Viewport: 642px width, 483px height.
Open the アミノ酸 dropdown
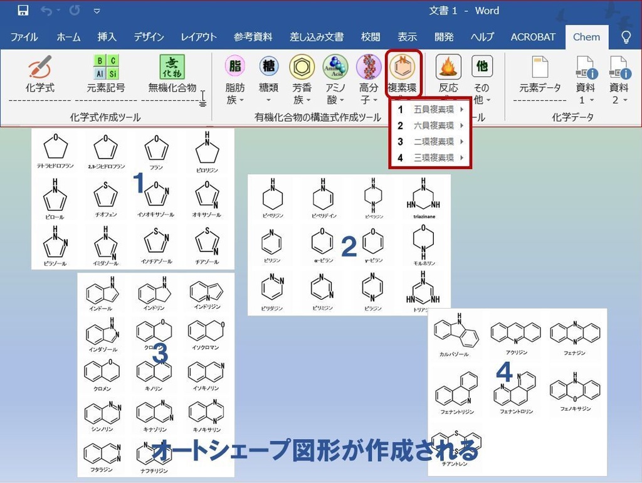[x=335, y=80]
